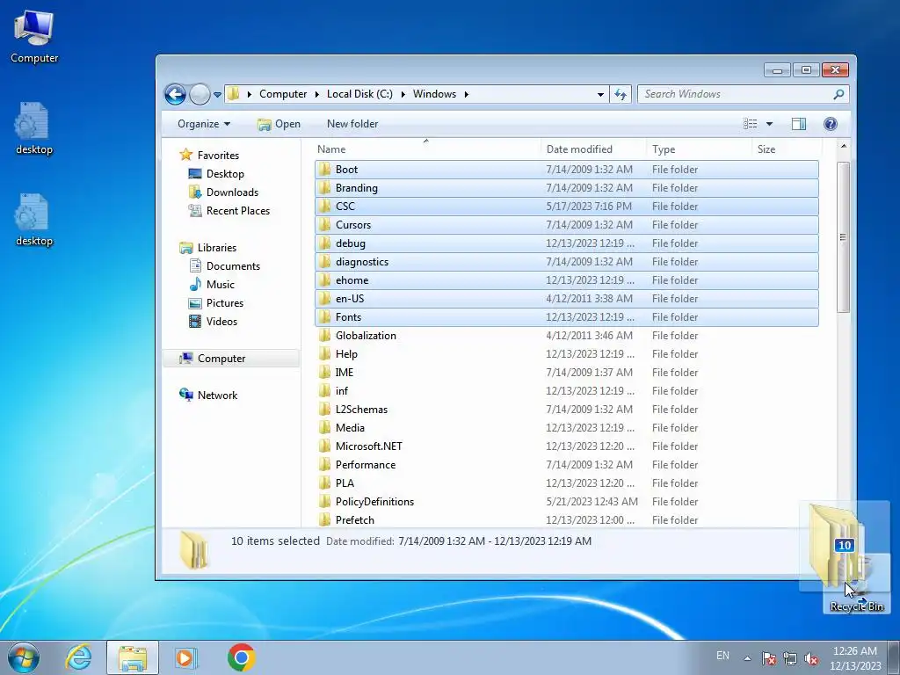Select the Performance folder name
900x675 pixels.
(x=366, y=465)
